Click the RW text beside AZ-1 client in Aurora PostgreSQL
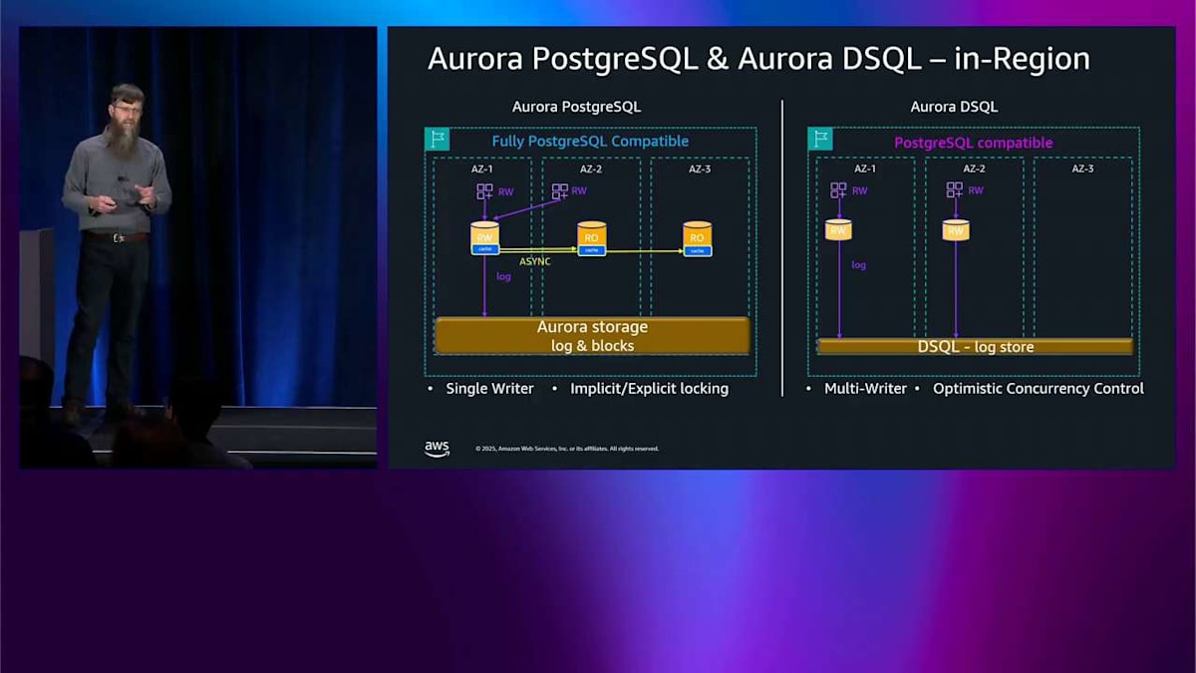The image size is (1196, 673). pyautogui.click(x=505, y=191)
